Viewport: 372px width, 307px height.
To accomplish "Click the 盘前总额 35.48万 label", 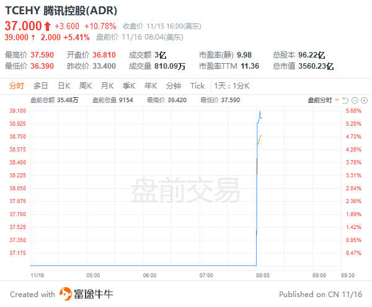I will (55, 100).
